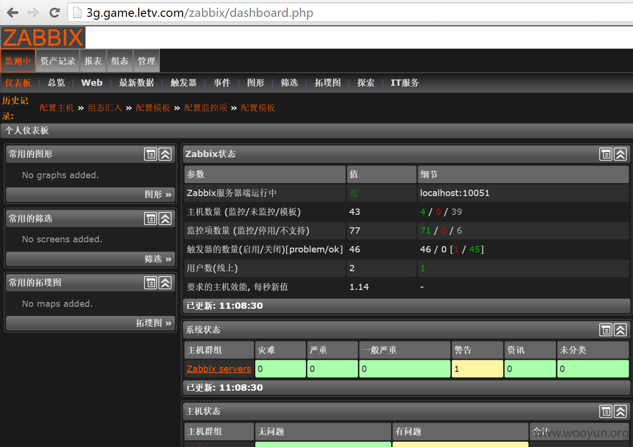633x447 pixels.
Task: Open the 触发器 submenu item
Action: click(184, 83)
